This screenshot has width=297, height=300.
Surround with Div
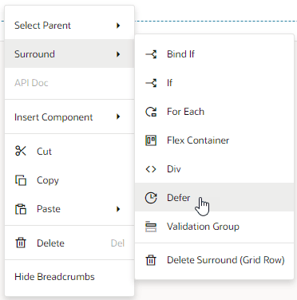(x=215, y=169)
